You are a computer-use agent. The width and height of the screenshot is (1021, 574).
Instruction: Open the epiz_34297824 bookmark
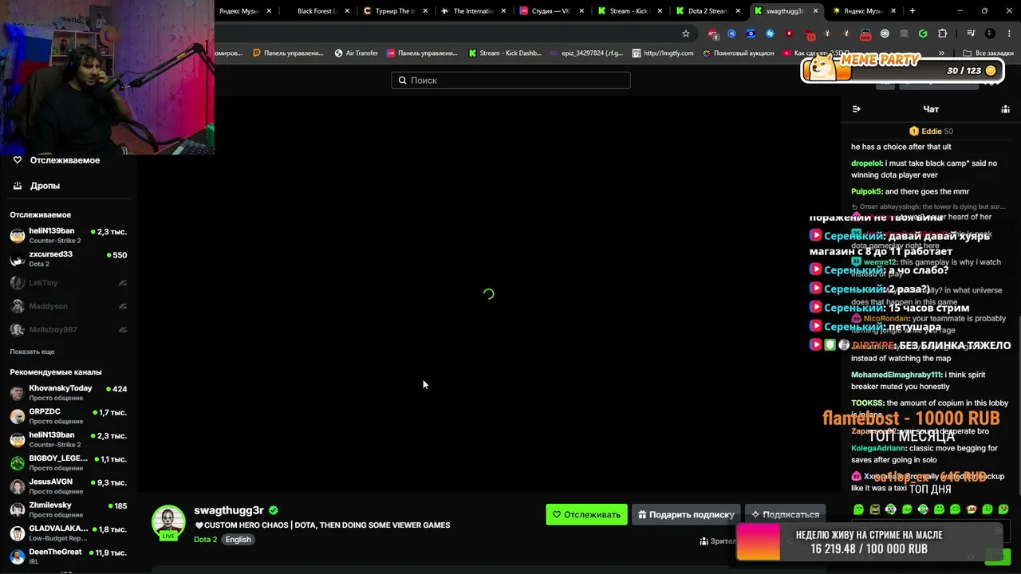click(x=586, y=53)
